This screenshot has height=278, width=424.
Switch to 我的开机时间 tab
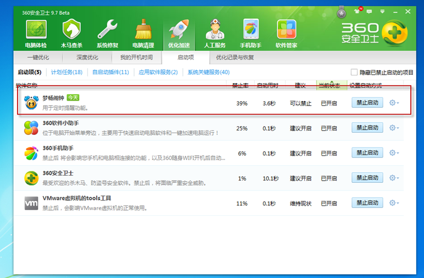coord(137,57)
